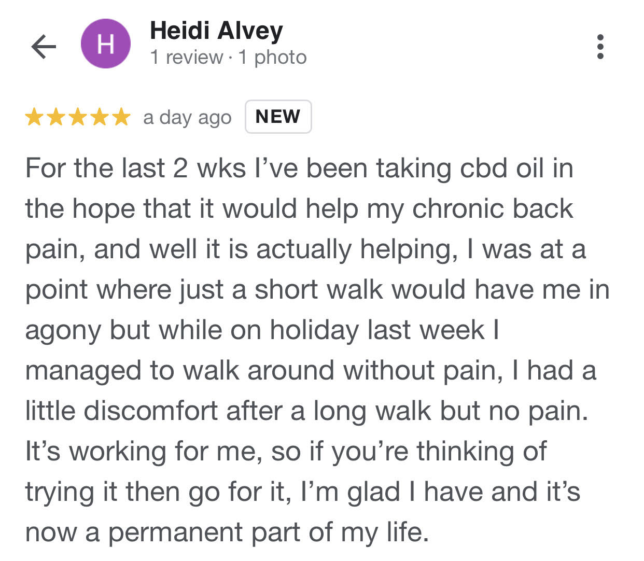Open the three-dot more options menu
Image resolution: width=644 pixels, height=561 pixels.
pyautogui.click(x=600, y=47)
